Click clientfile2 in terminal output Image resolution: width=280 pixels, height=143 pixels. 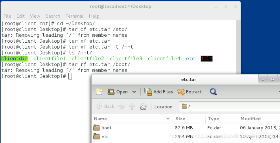pyautogui.click(x=88, y=58)
